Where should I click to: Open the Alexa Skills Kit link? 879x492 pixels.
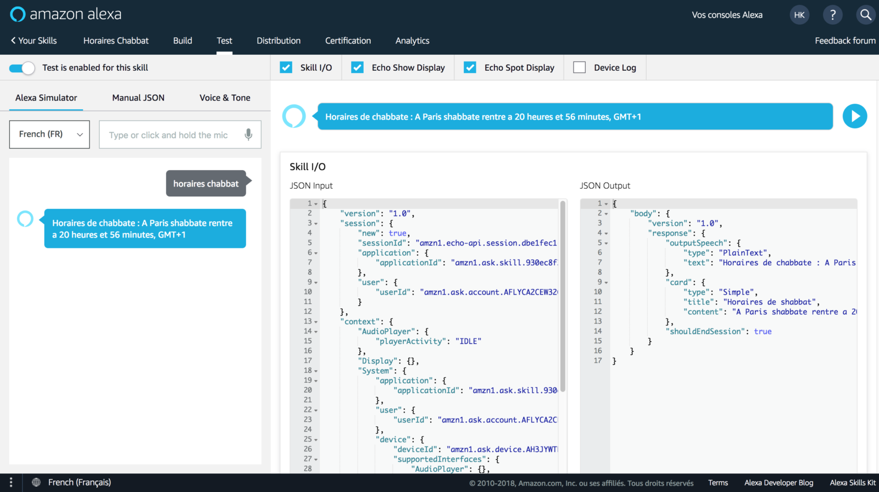click(x=853, y=483)
